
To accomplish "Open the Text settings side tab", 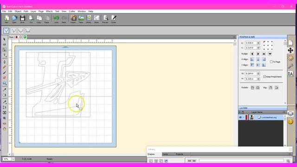I will tap(291, 74).
